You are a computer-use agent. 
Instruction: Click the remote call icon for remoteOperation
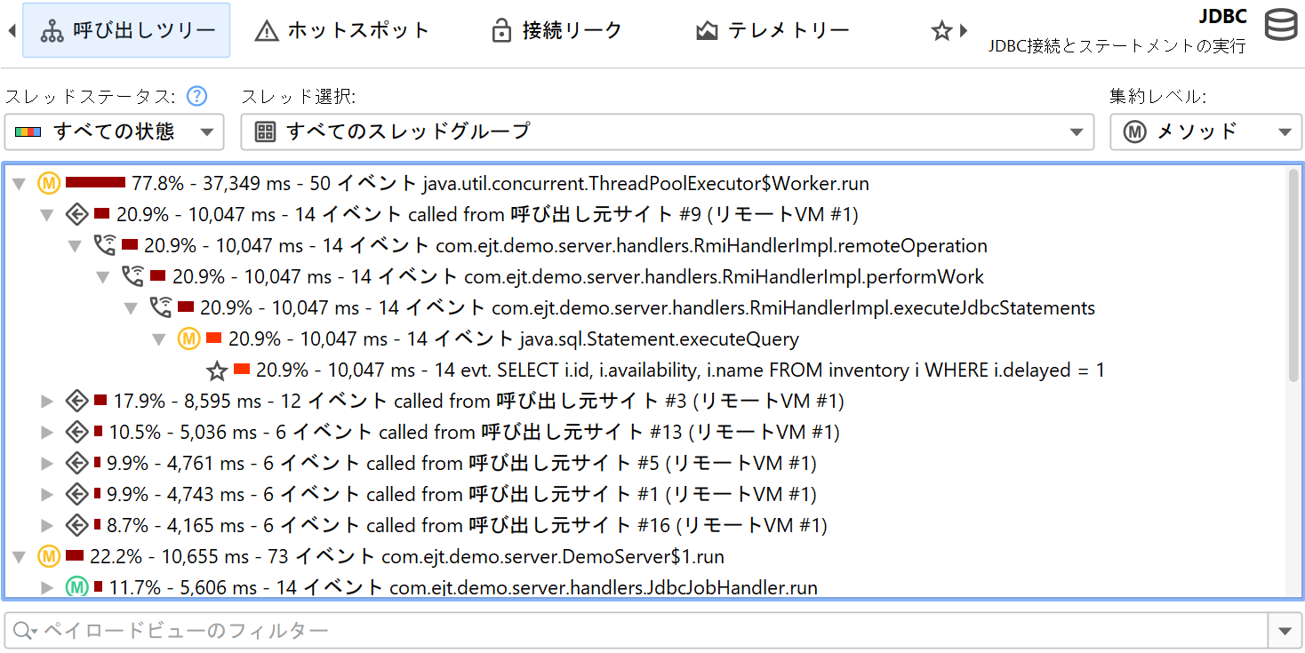(105, 246)
